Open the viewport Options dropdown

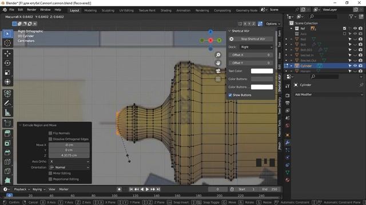(x=273, y=24)
